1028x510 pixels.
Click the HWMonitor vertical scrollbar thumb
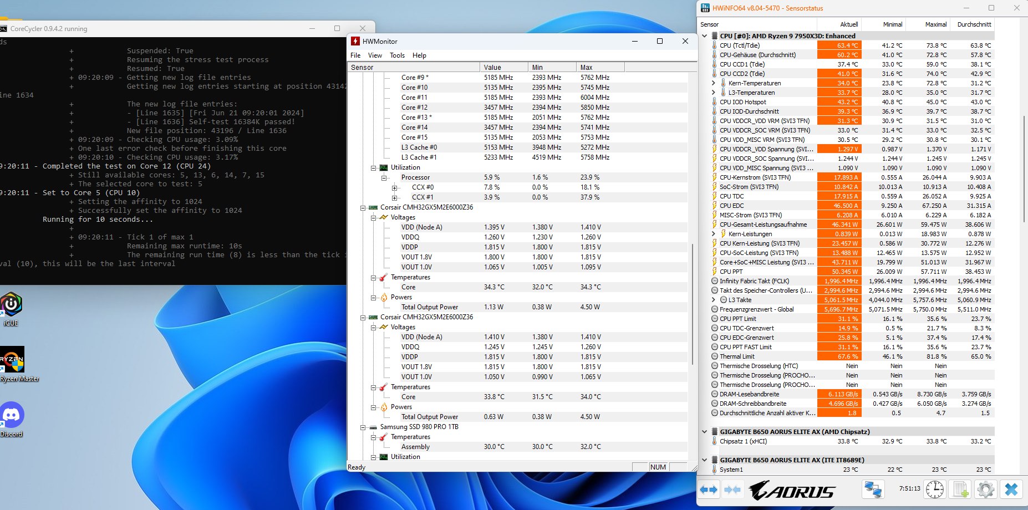click(693, 304)
